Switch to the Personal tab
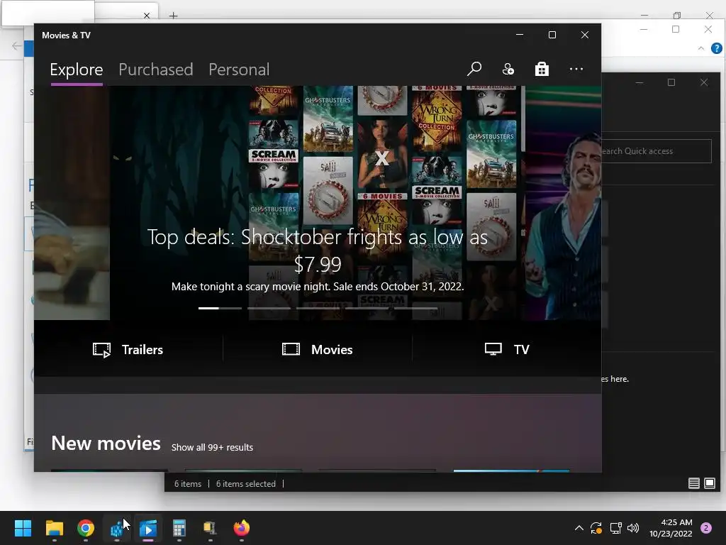This screenshot has width=726, height=545. pos(239,70)
